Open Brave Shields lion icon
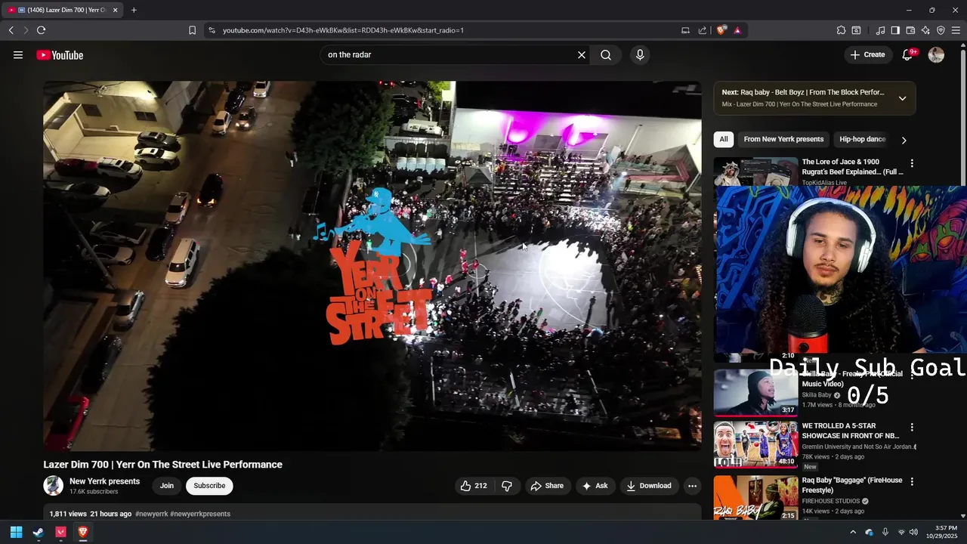Image resolution: width=967 pixels, height=544 pixels. pyautogui.click(x=721, y=30)
